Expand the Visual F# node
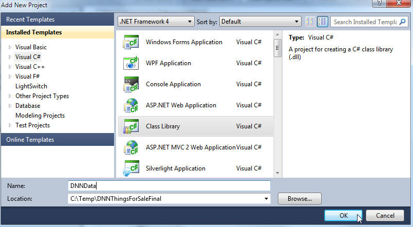The height and width of the screenshot is (227, 413). click(x=10, y=77)
